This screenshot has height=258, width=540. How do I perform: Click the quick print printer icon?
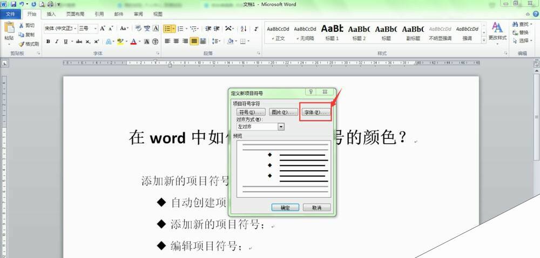point(50,4)
